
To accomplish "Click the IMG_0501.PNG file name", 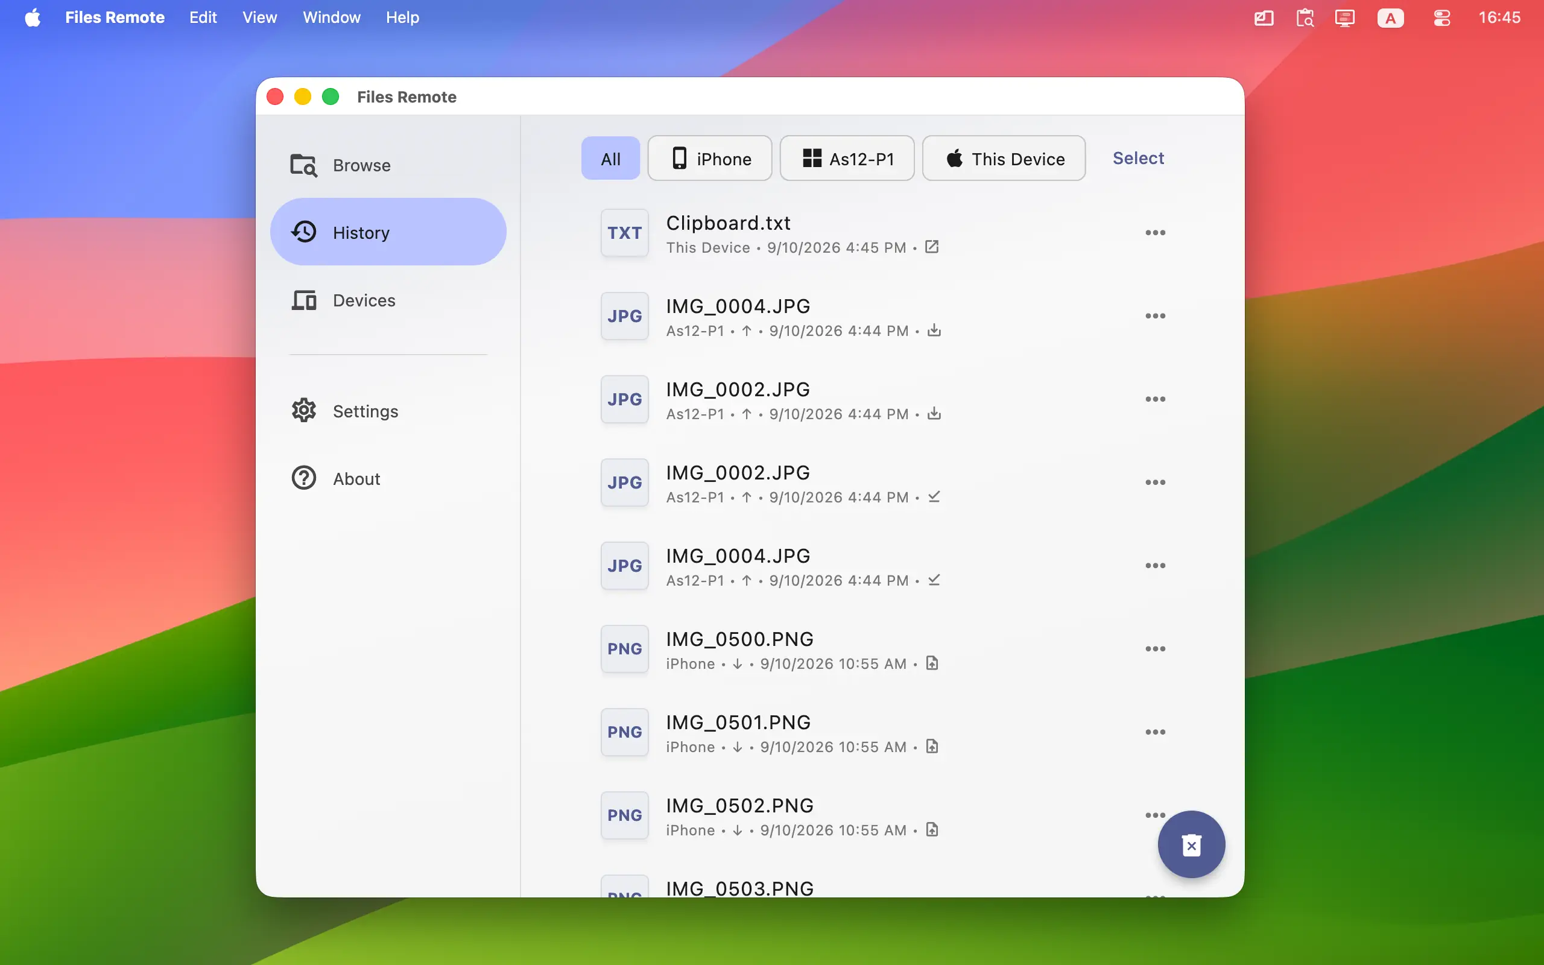I will point(738,723).
